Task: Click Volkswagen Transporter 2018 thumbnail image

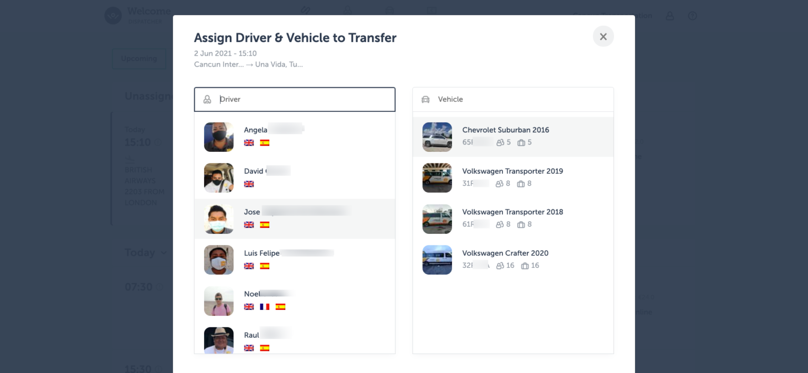Action: [437, 219]
